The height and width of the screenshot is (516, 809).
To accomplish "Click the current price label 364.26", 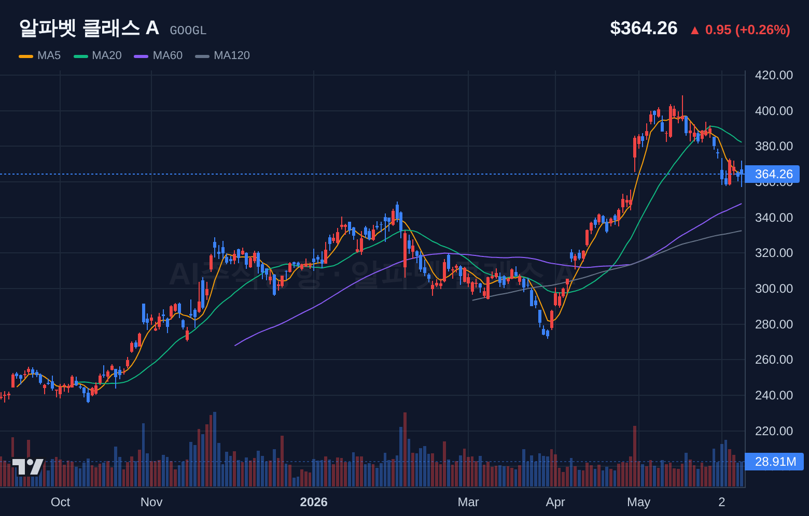I will [773, 174].
